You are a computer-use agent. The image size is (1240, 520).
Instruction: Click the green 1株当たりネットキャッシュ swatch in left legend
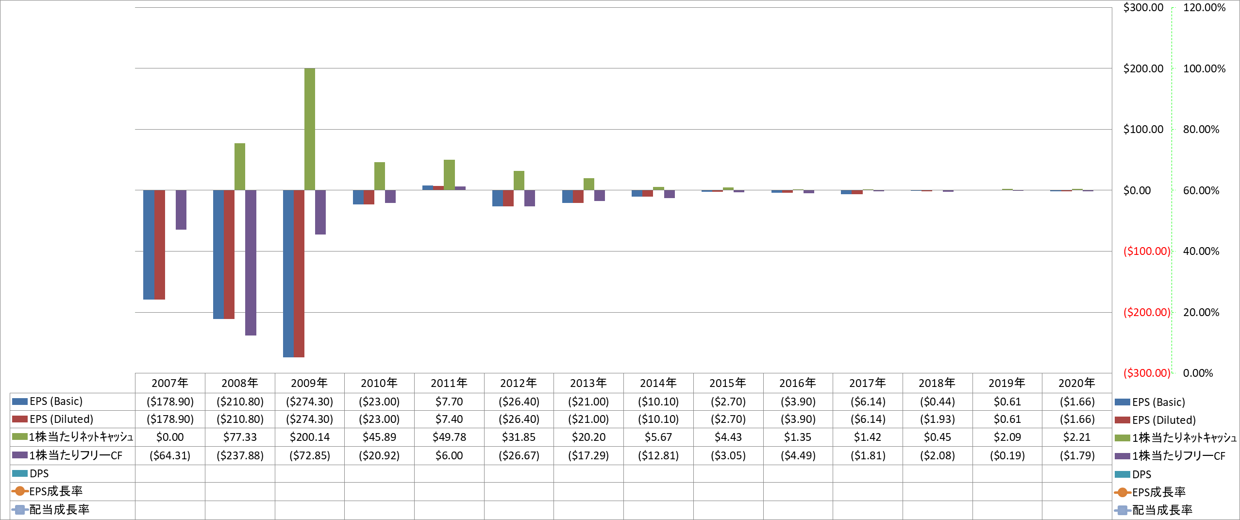pyautogui.click(x=20, y=436)
